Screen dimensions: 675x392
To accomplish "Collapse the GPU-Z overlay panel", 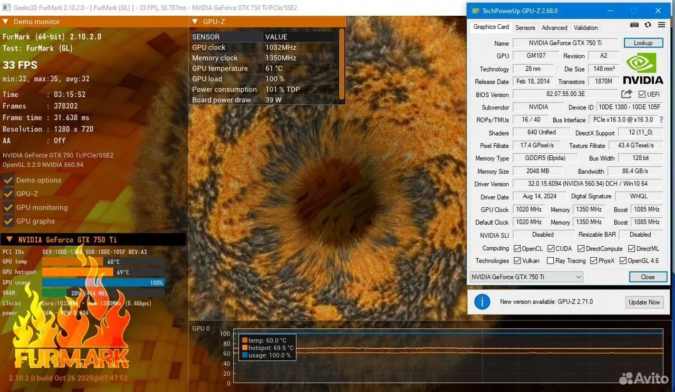I will click(x=195, y=22).
